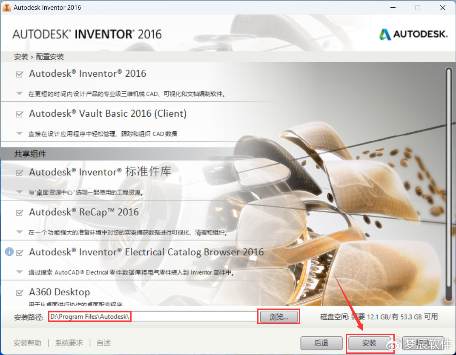Click the vertical scrollbar of the product list
The width and height of the screenshot is (456, 355).
[x=449, y=185]
